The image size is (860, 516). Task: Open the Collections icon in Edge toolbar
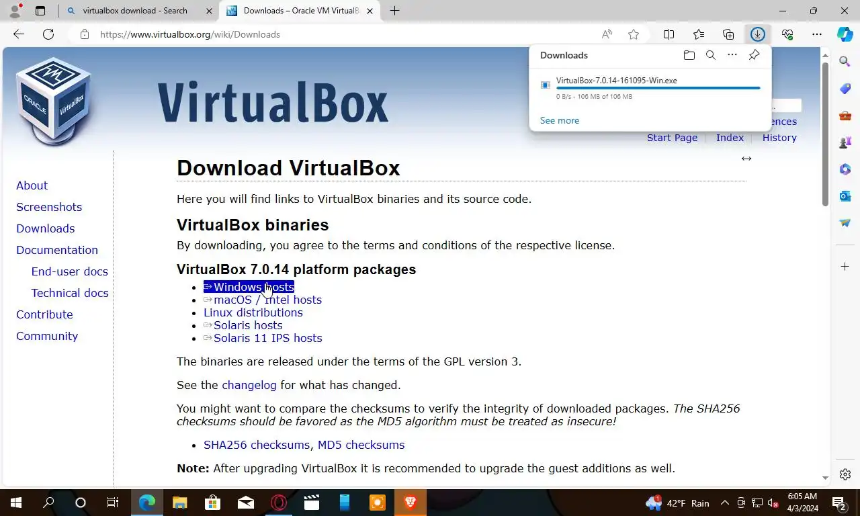point(728,34)
